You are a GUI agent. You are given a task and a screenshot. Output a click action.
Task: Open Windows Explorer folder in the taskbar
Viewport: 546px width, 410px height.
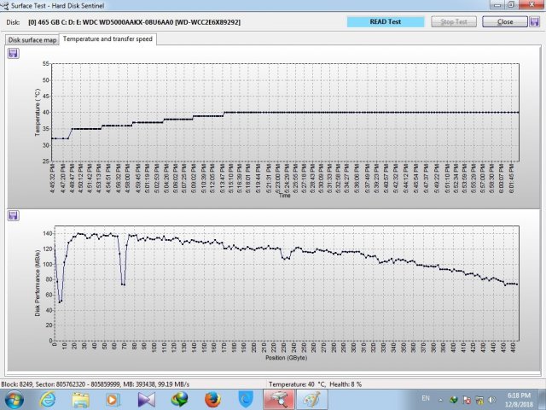[81, 399]
